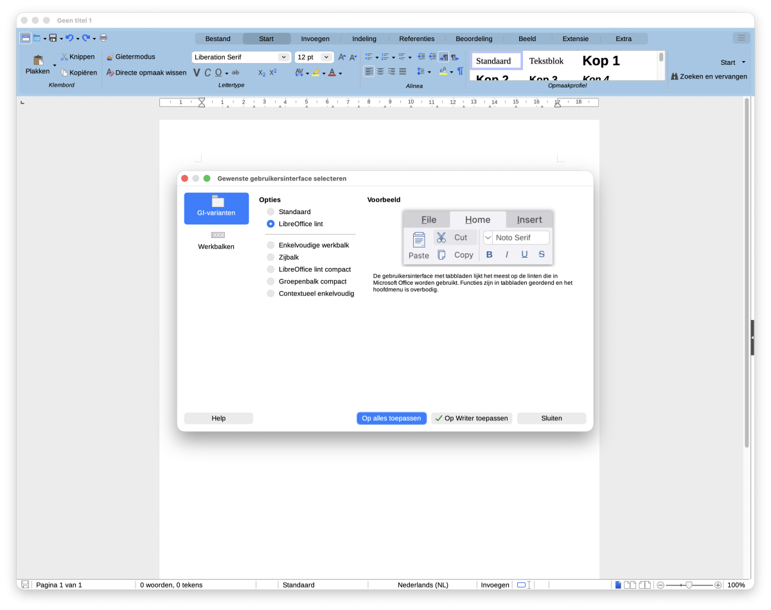Center align the paragraph
The height and width of the screenshot is (610, 771).
point(380,71)
